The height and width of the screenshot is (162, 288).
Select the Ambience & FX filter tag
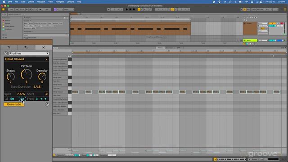click(30, 28)
